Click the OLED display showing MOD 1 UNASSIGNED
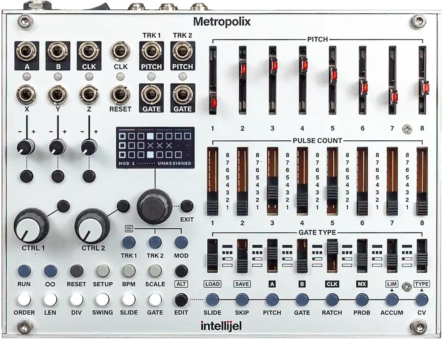Viewport: 442px width, 339px height. (155, 148)
